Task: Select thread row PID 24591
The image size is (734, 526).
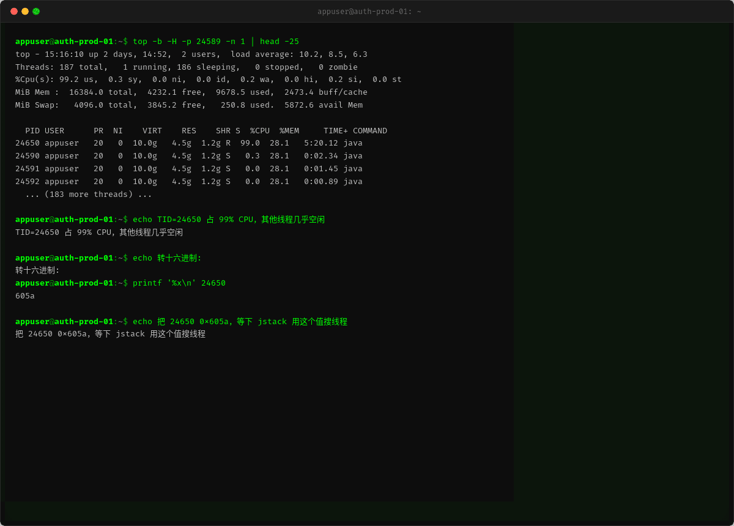Action: 189,169
